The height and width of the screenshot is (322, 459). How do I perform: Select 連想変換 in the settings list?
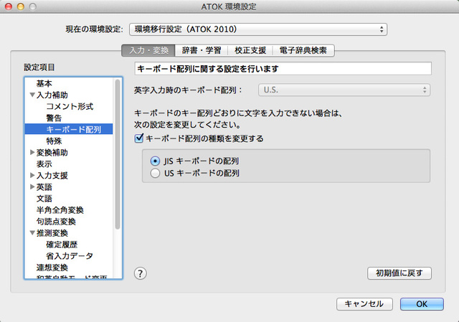point(52,267)
